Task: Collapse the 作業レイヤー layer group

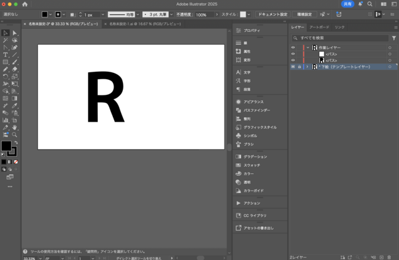Action: click(x=308, y=47)
